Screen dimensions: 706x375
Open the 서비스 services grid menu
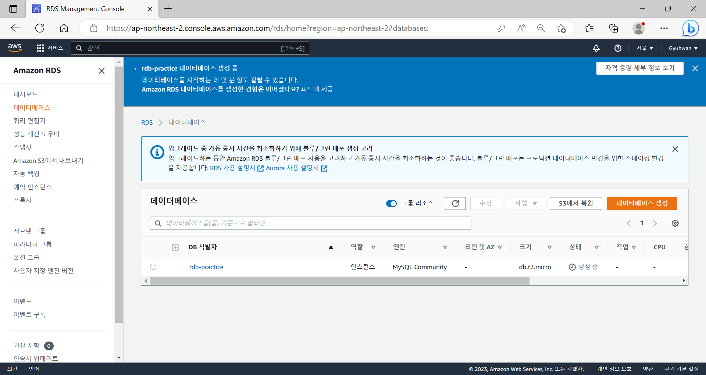click(x=50, y=48)
